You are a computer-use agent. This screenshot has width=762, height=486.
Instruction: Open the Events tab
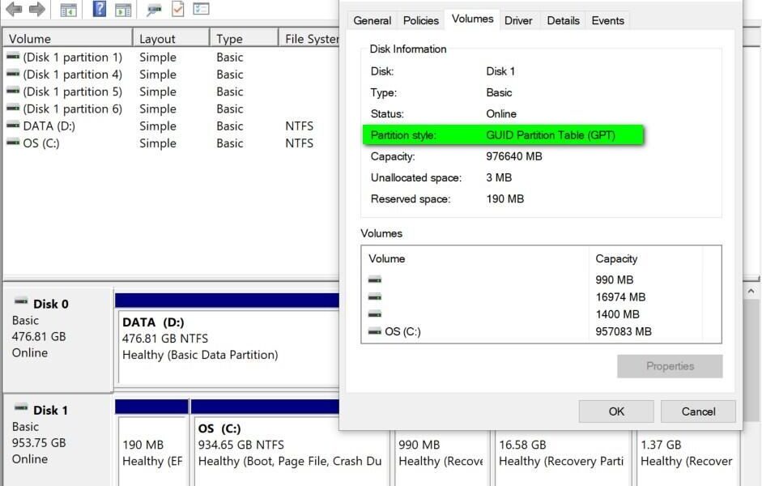[607, 20]
